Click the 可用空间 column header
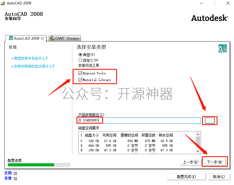The image size is (234, 185). click(109, 135)
